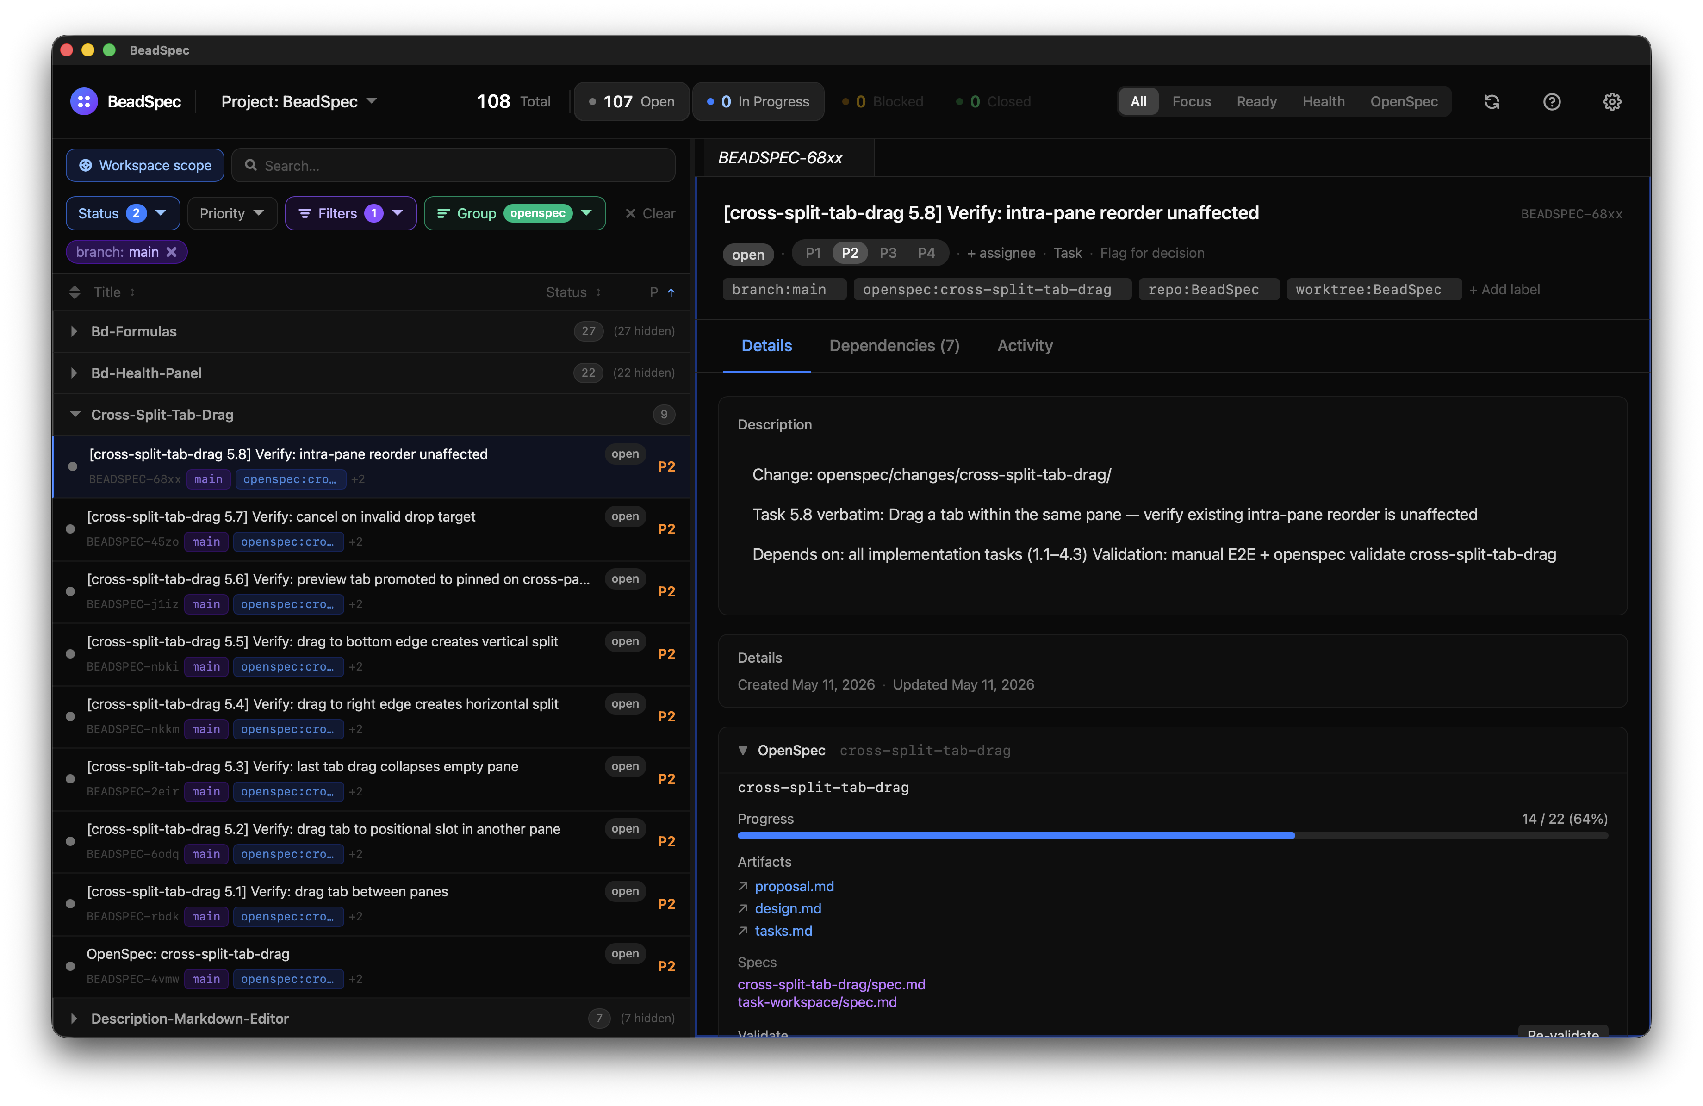The image size is (1703, 1106).
Task: Click the search input field
Action: click(x=453, y=165)
